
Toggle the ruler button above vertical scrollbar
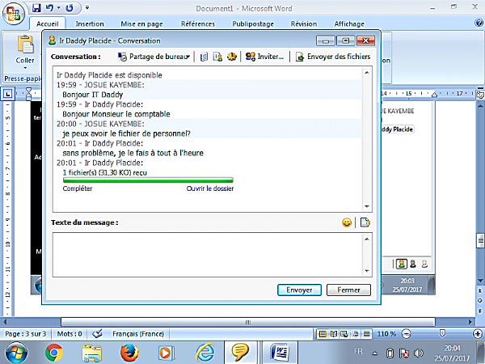click(x=480, y=95)
